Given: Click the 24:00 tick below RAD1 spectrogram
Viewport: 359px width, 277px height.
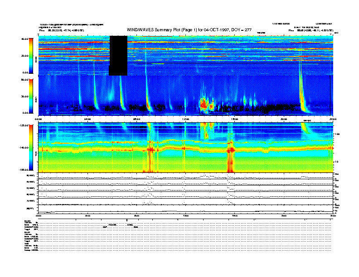Looking at the screenshot, I should [x=333, y=119].
